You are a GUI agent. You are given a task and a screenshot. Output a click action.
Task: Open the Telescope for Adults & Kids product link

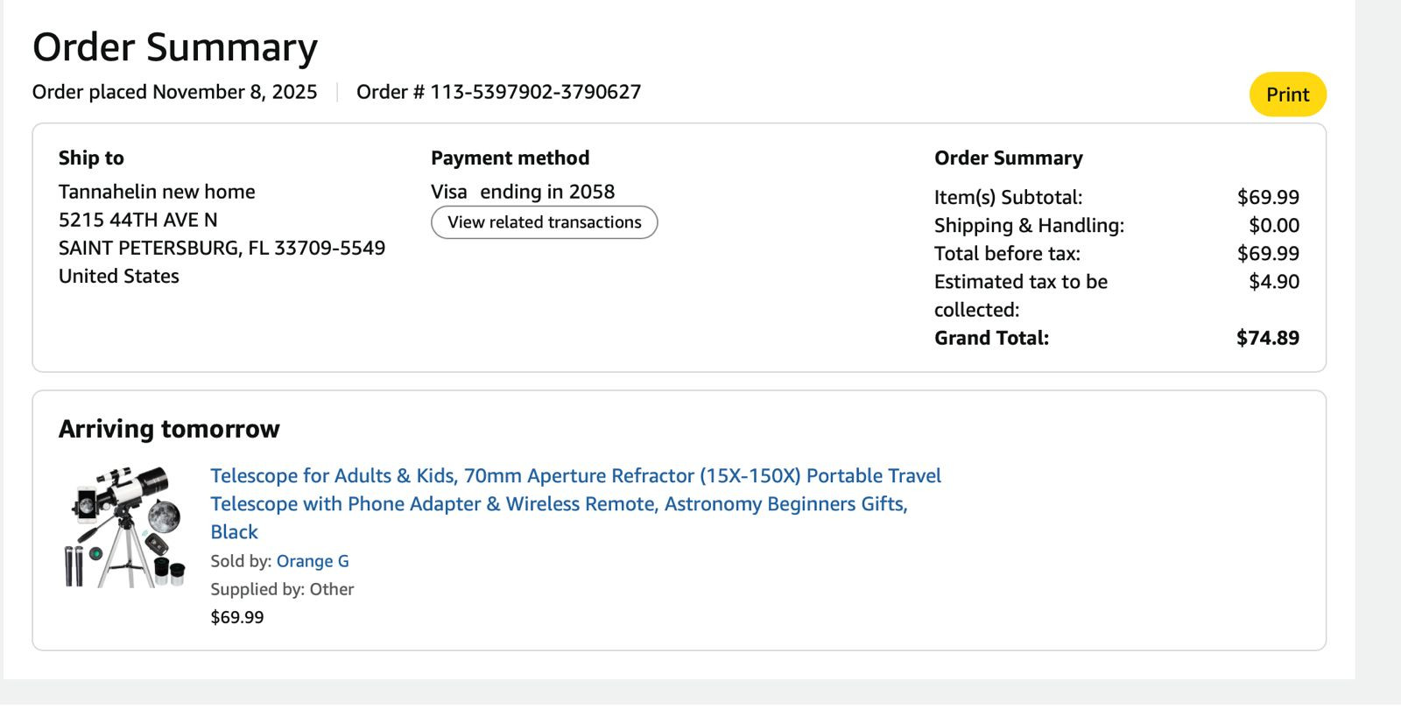point(574,476)
